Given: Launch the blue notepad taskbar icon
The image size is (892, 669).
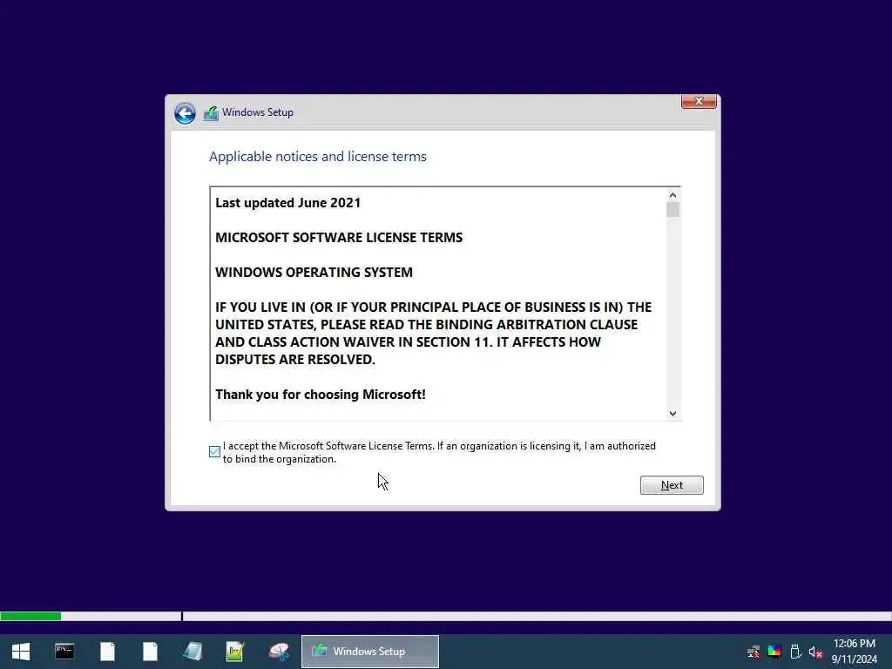Looking at the screenshot, I should coord(193,652).
